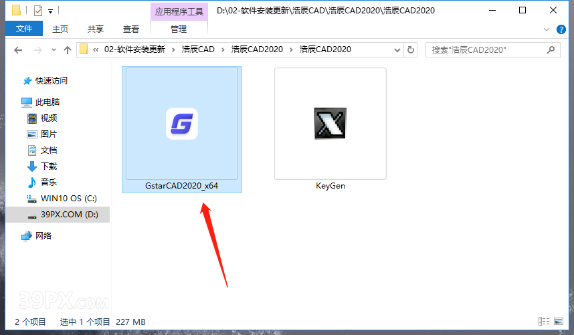
Task: Open Explorer help question mark
Action: [x=561, y=29]
